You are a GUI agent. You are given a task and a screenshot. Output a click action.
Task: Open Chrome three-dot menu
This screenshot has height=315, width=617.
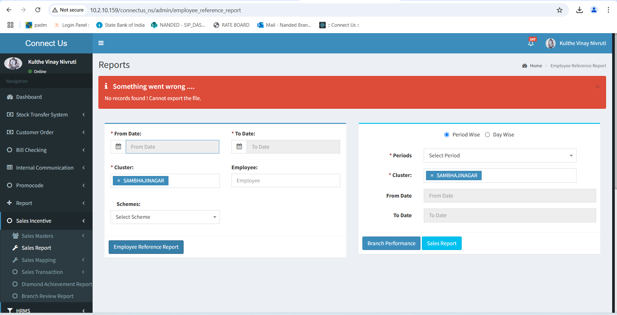(608, 10)
